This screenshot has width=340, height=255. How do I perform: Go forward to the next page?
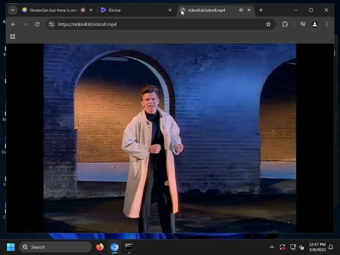point(25,24)
